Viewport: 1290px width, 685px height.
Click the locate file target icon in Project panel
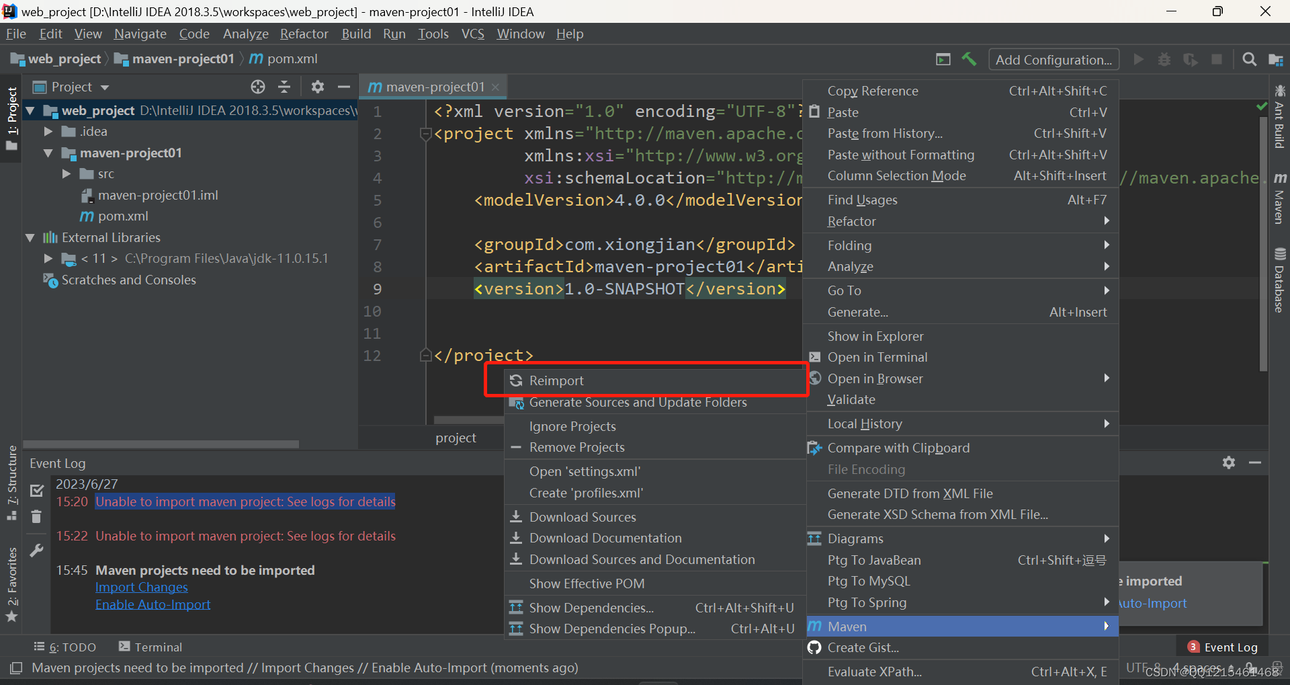[258, 87]
